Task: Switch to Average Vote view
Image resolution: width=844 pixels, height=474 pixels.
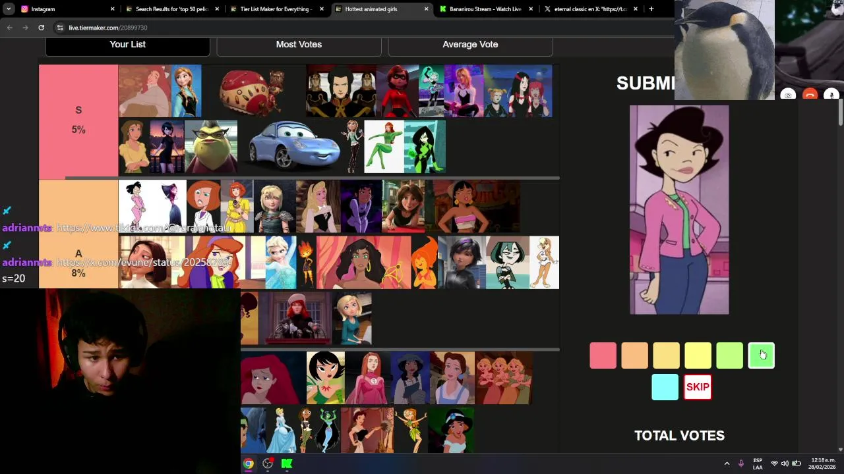Action: click(x=470, y=45)
